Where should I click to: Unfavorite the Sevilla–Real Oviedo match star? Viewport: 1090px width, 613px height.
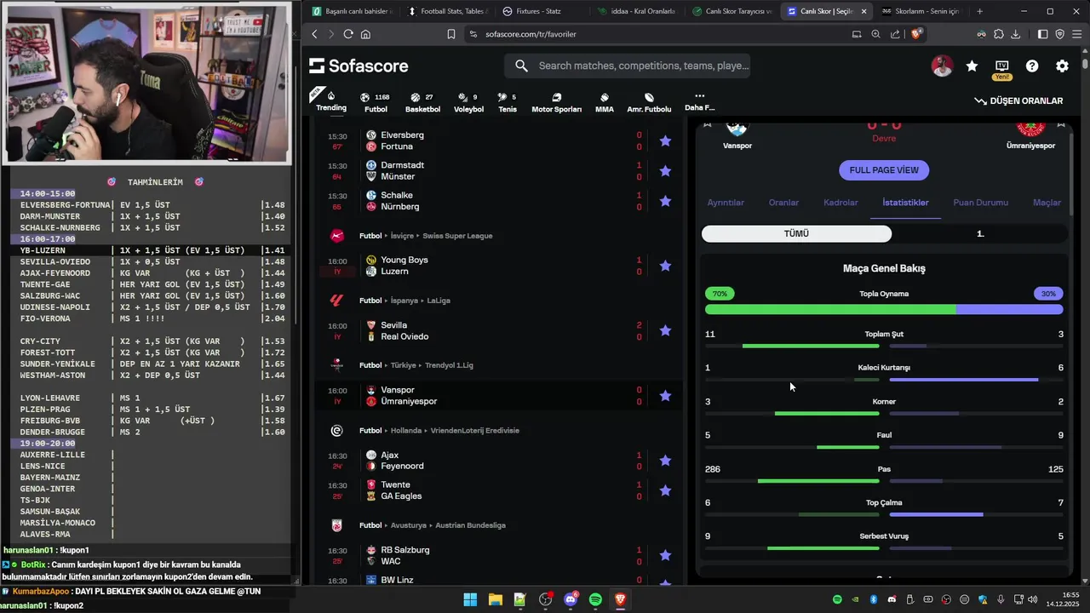(x=665, y=330)
